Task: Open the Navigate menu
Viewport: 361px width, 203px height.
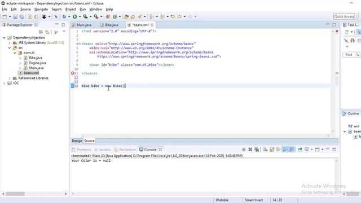Action: click(x=41, y=9)
